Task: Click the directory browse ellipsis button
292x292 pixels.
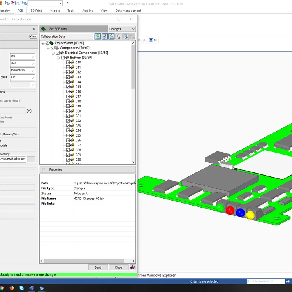Action: click(31, 159)
